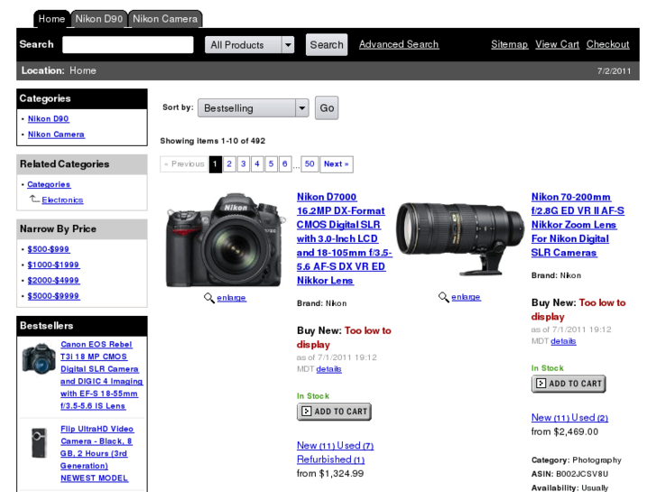Narrow by price $5000-$9999

[53, 295]
